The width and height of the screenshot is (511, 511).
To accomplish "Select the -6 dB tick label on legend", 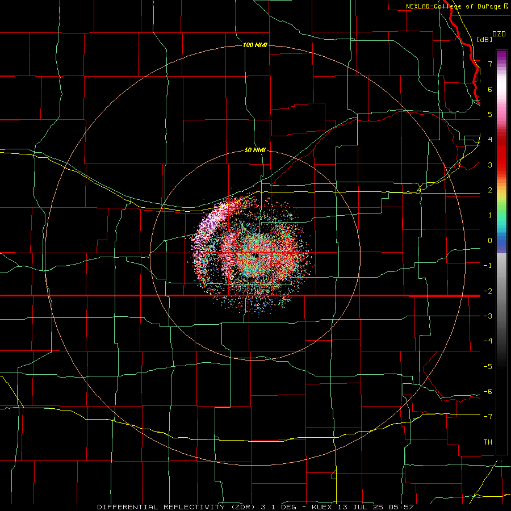I will click(x=488, y=392).
